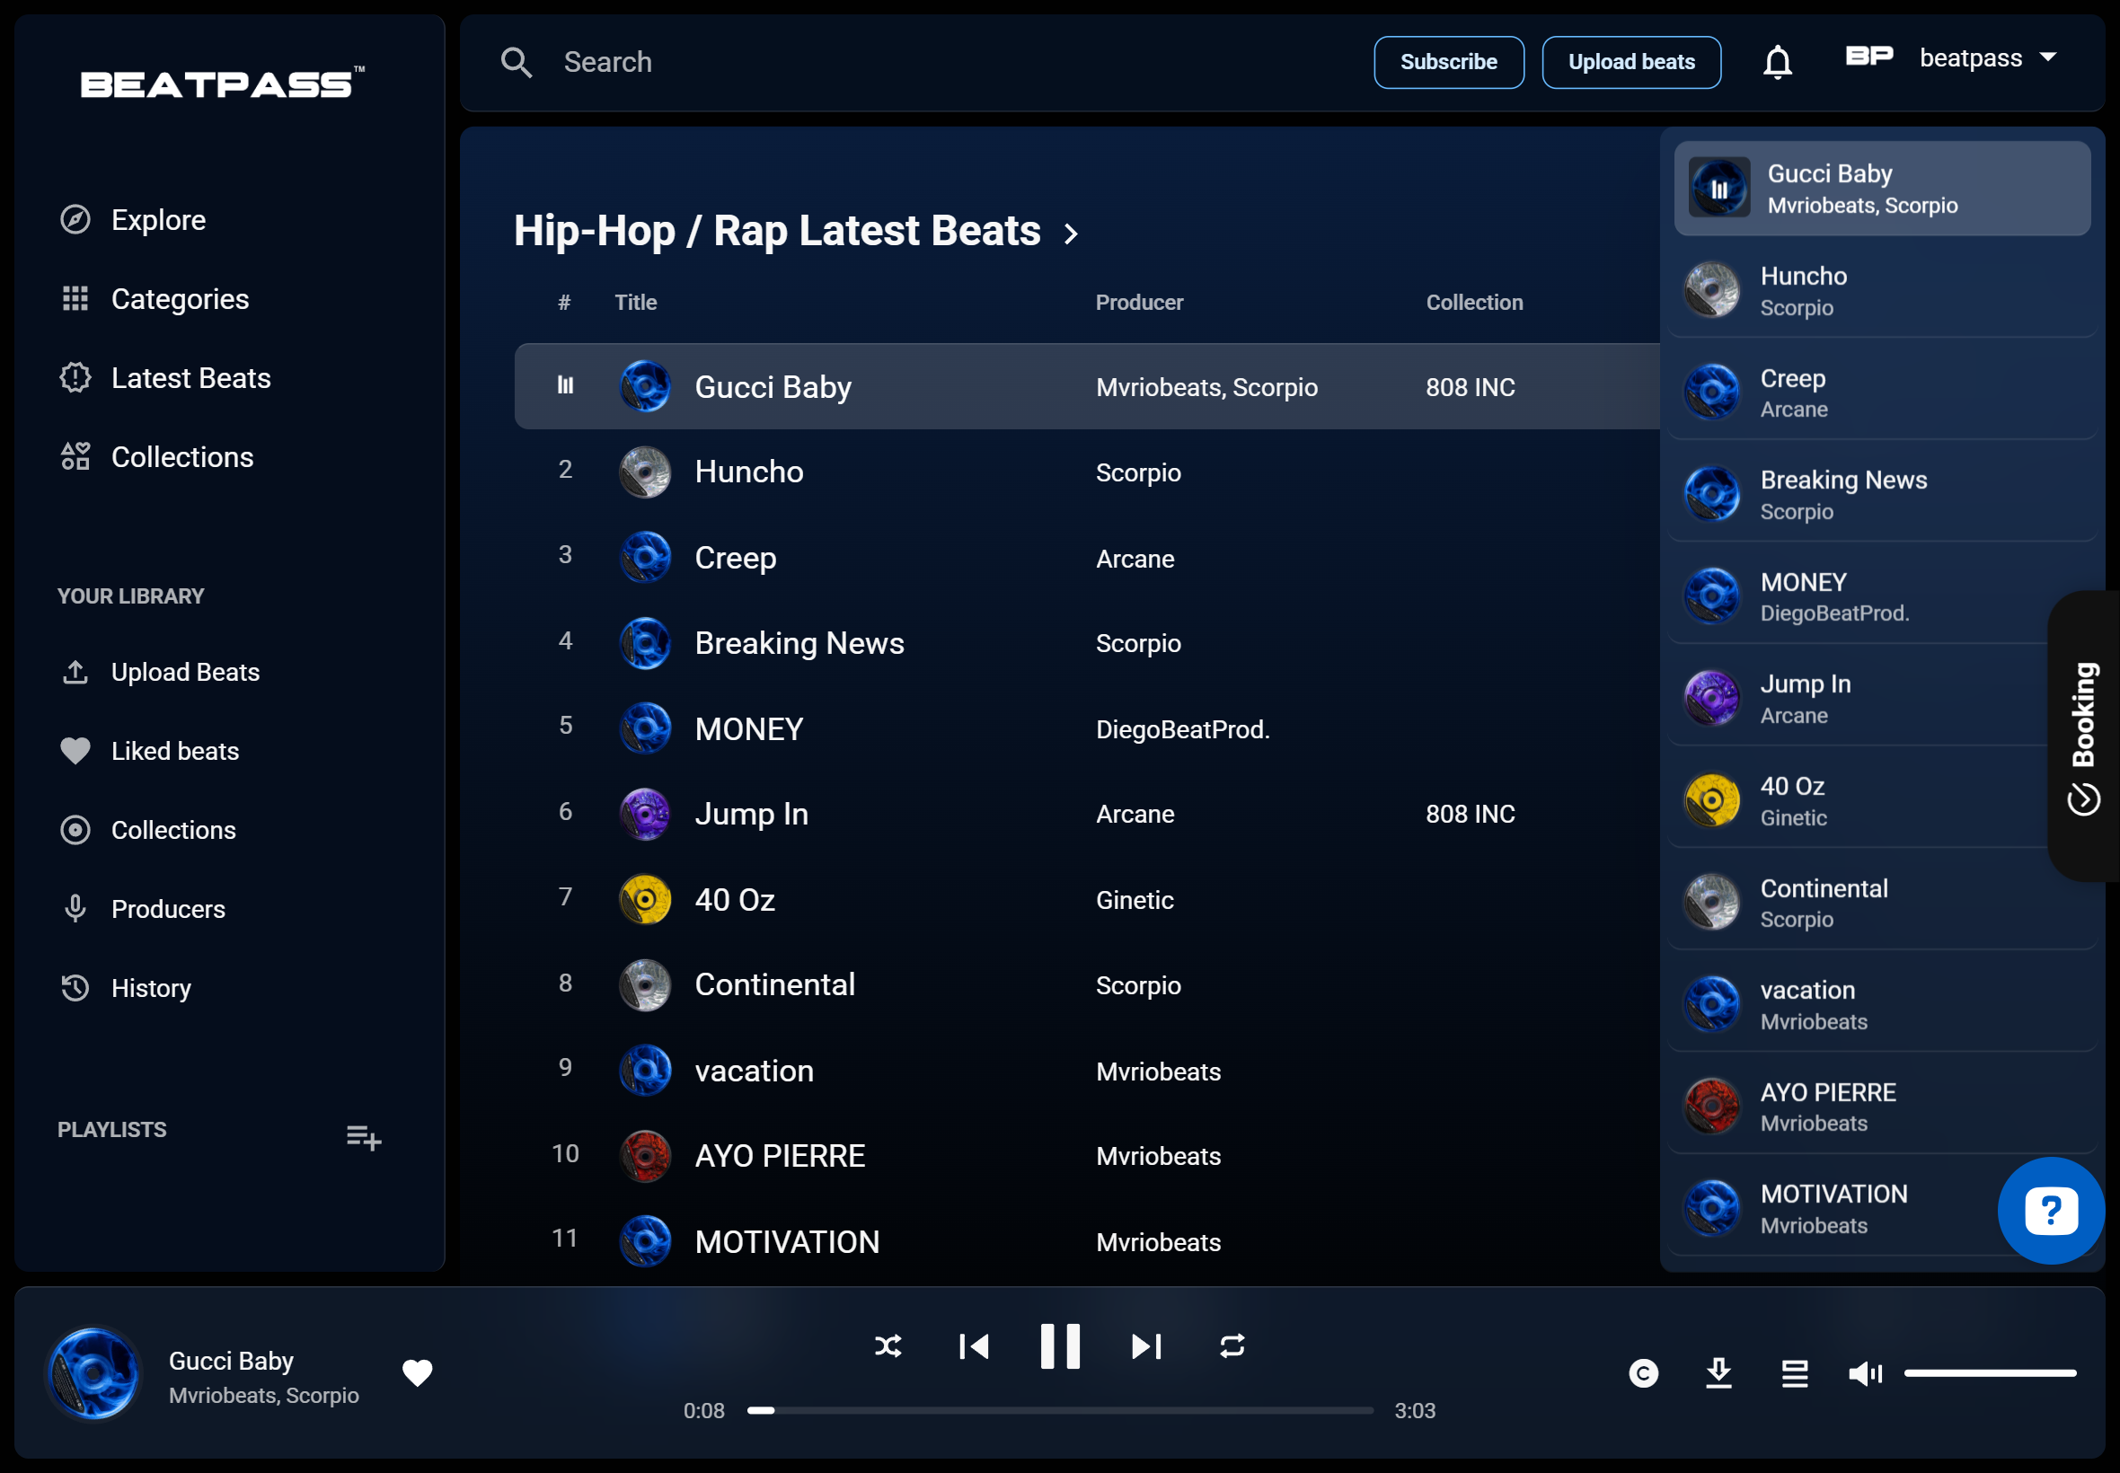Click MOTIVATION title in track list
This screenshot has height=1473, width=2120.
(x=786, y=1242)
